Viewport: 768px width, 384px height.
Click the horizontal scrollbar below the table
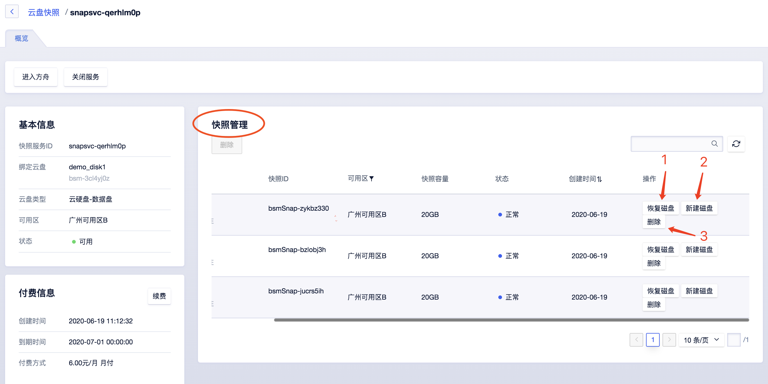click(507, 320)
